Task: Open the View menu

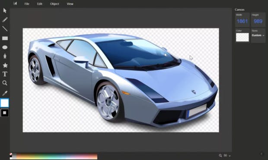Action: 70,4
